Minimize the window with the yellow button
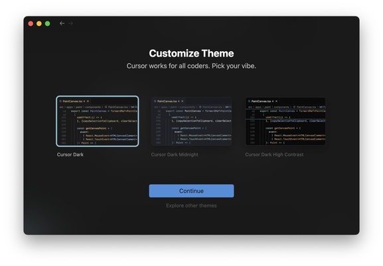The image size is (383, 266). [39, 23]
